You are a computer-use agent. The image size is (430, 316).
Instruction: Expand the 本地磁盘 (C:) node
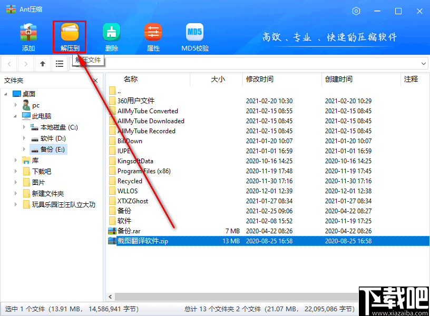tap(24, 127)
